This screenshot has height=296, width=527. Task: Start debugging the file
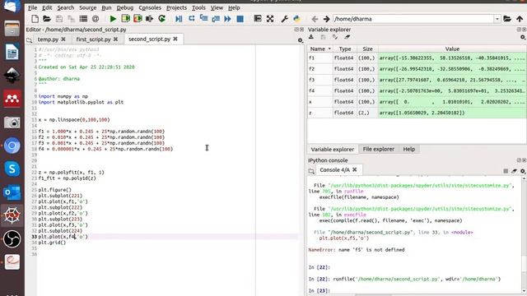tap(179, 19)
